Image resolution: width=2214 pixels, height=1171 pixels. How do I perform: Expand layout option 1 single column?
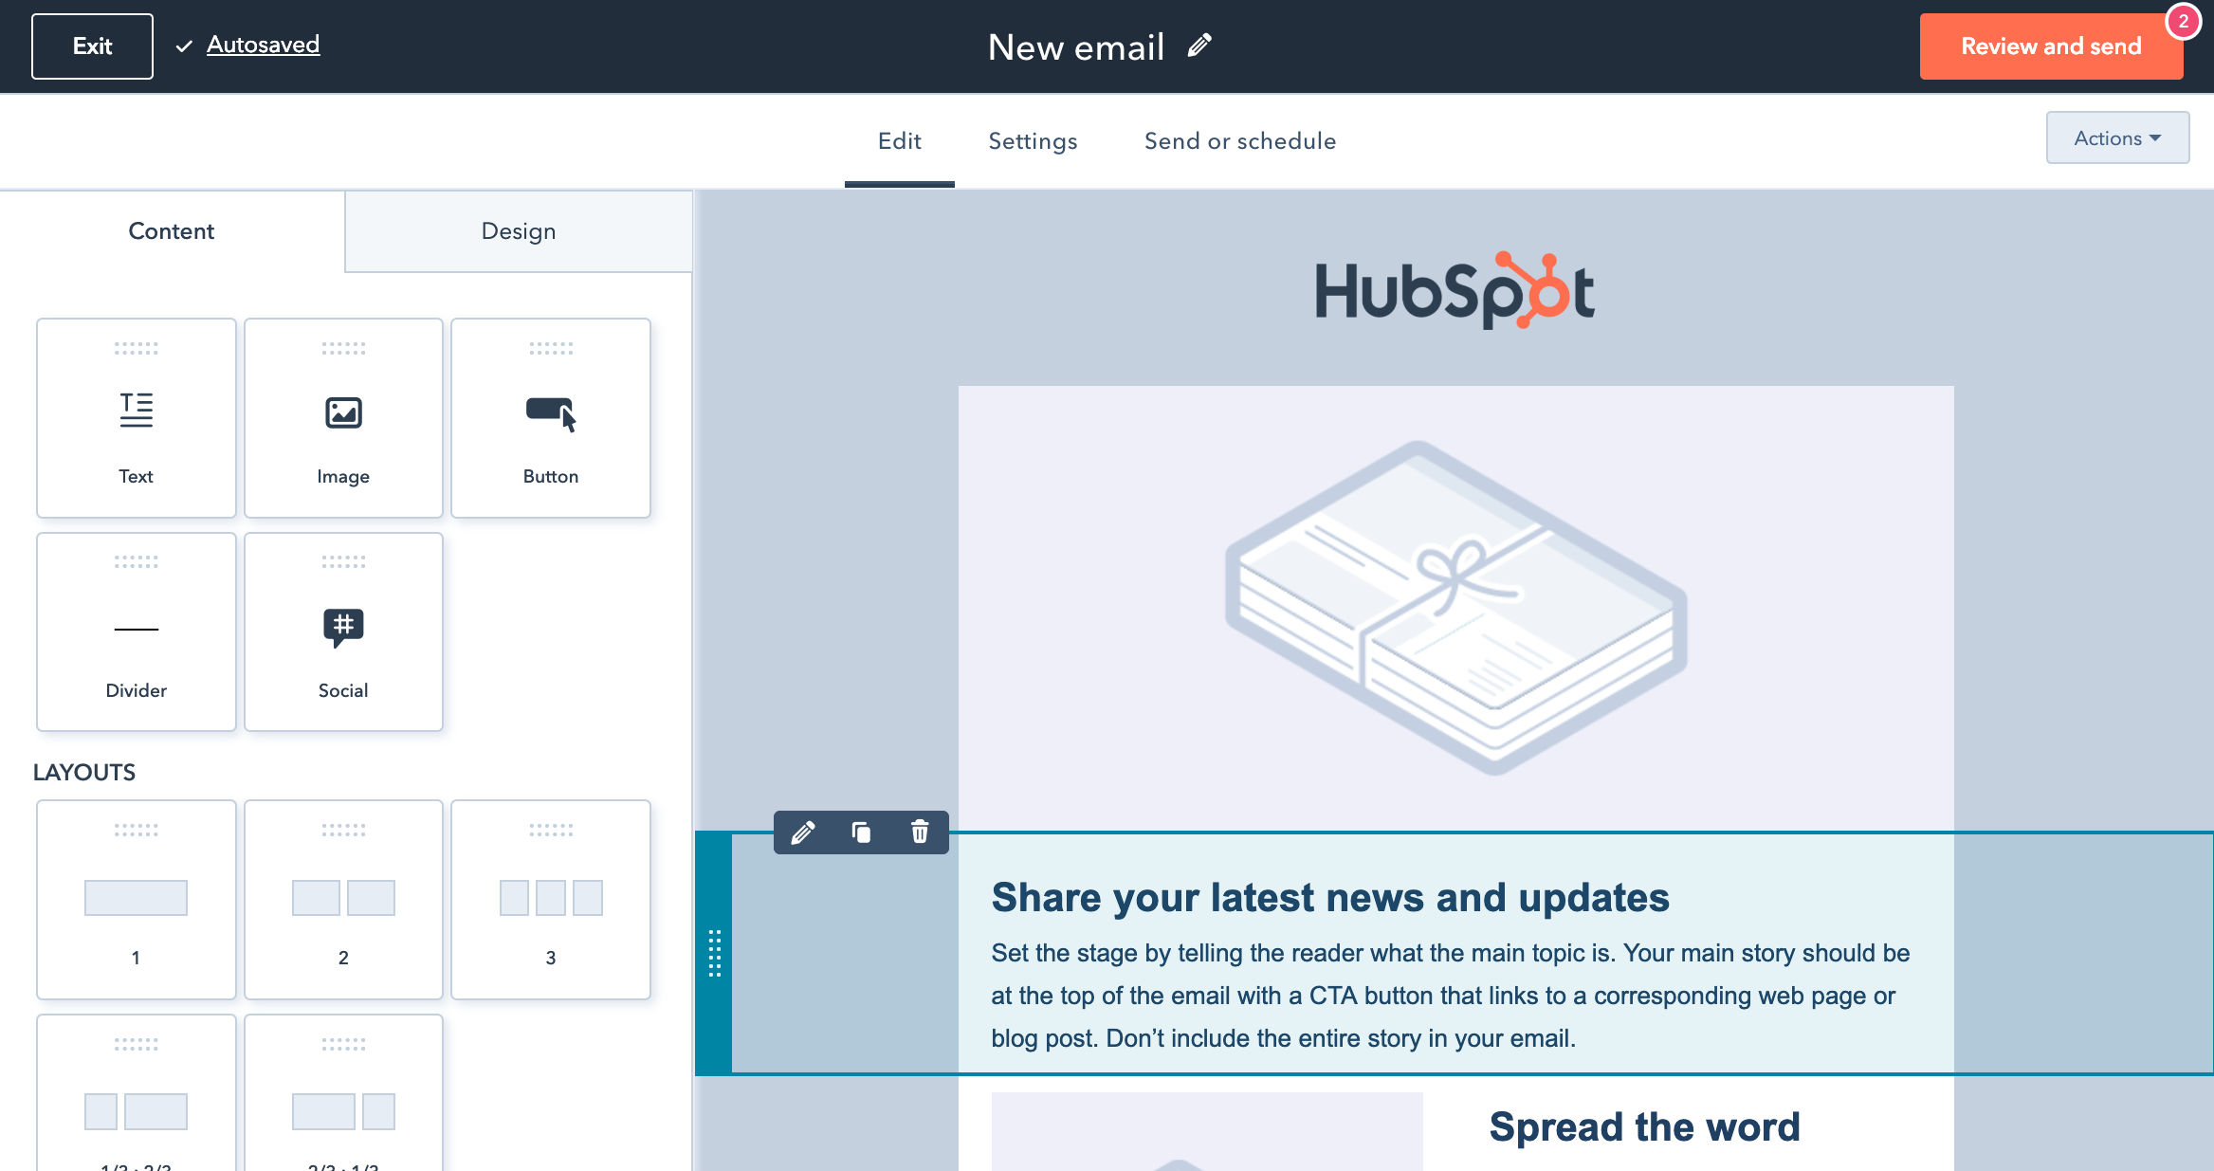(x=135, y=897)
